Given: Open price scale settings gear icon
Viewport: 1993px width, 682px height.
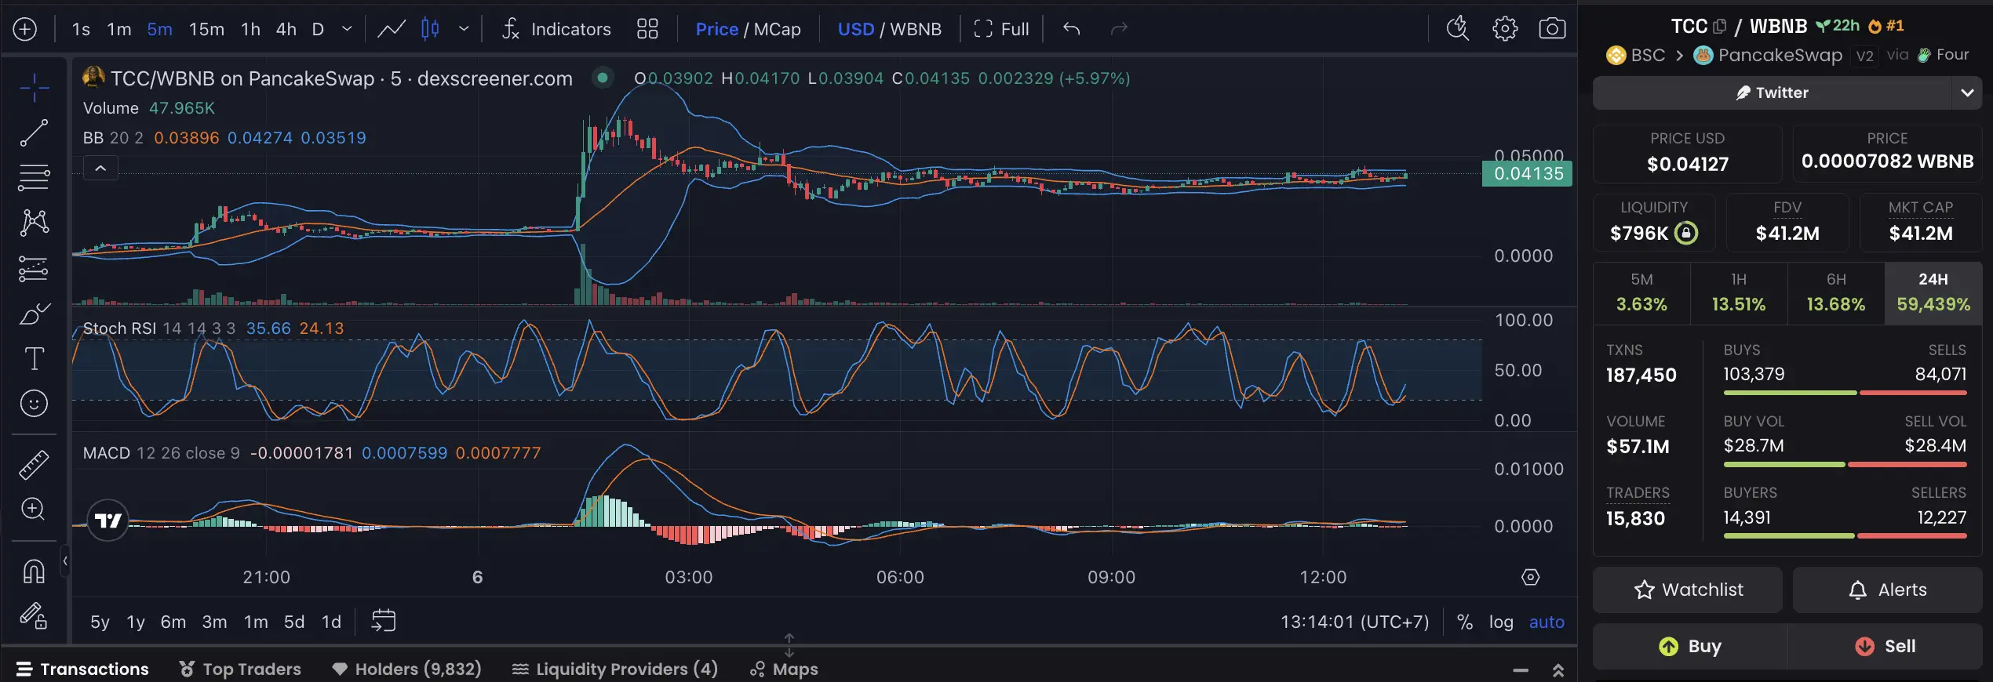Looking at the screenshot, I should [x=1530, y=578].
